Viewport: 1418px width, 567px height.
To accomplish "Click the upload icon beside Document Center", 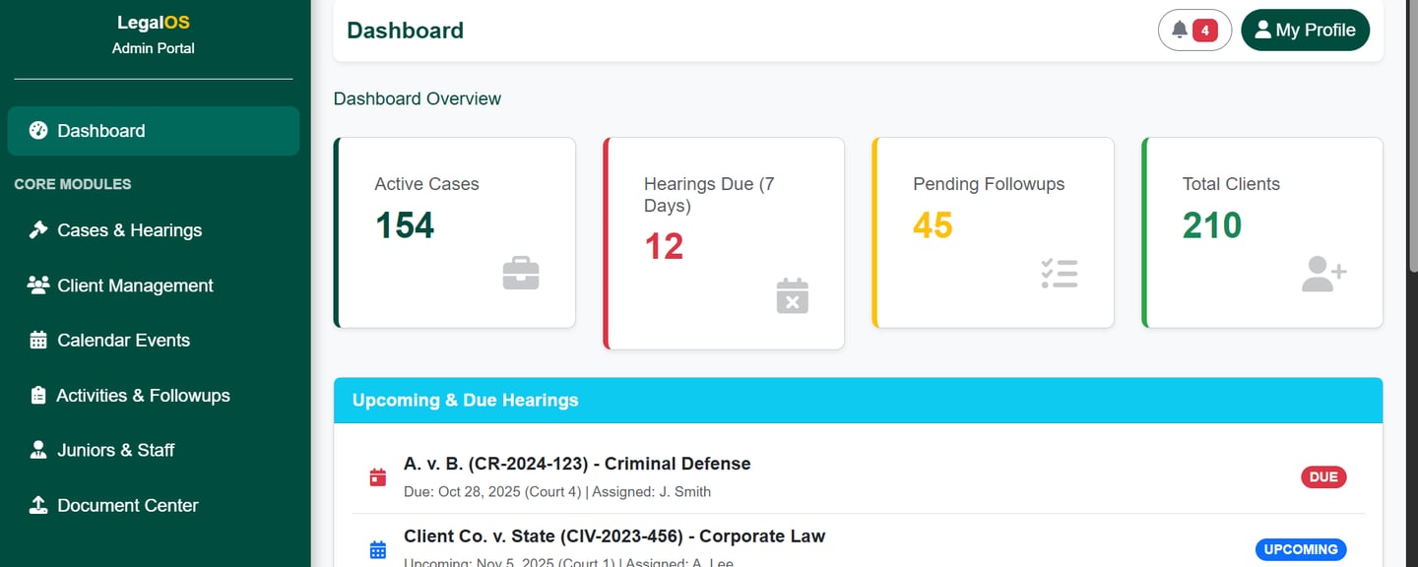I will pyautogui.click(x=38, y=505).
